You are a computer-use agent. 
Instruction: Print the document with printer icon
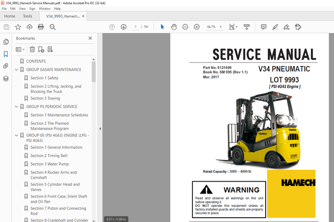[41, 27]
